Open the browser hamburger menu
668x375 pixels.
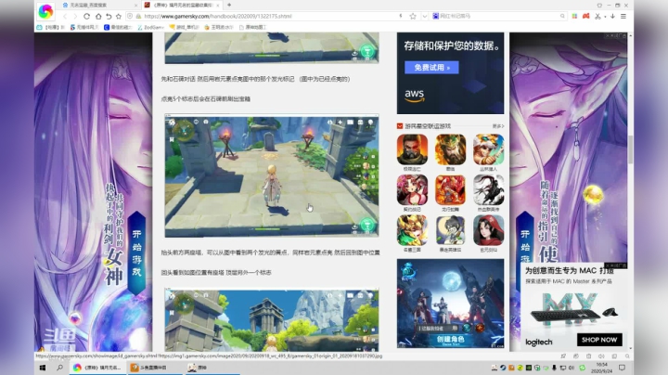pyautogui.click(x=623, y=16)
